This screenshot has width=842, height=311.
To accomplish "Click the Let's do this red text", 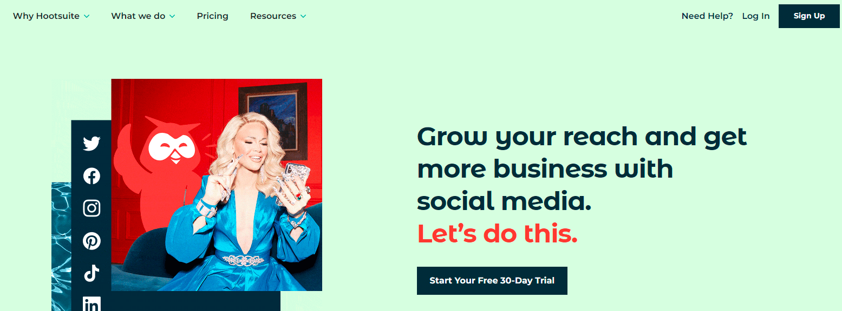I will (x=497, y=234).
